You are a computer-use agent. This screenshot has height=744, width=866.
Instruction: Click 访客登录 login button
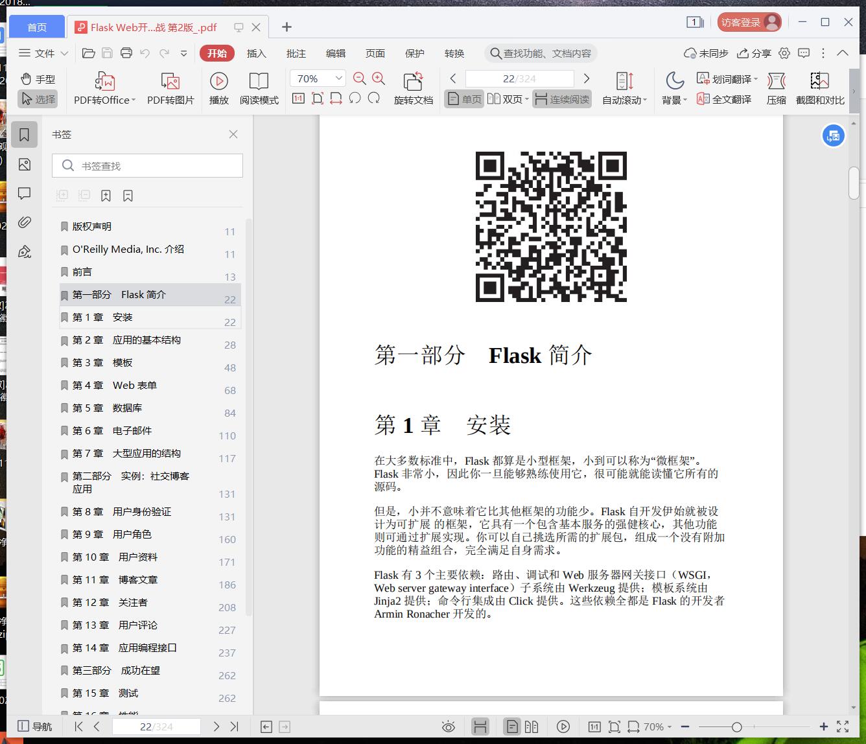pyautogui.click(x=749, y=22)
